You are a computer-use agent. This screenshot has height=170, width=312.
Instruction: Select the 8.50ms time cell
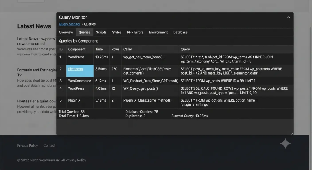point(101,69)
